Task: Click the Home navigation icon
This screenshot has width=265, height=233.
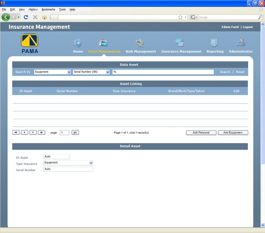Action: 78,43
